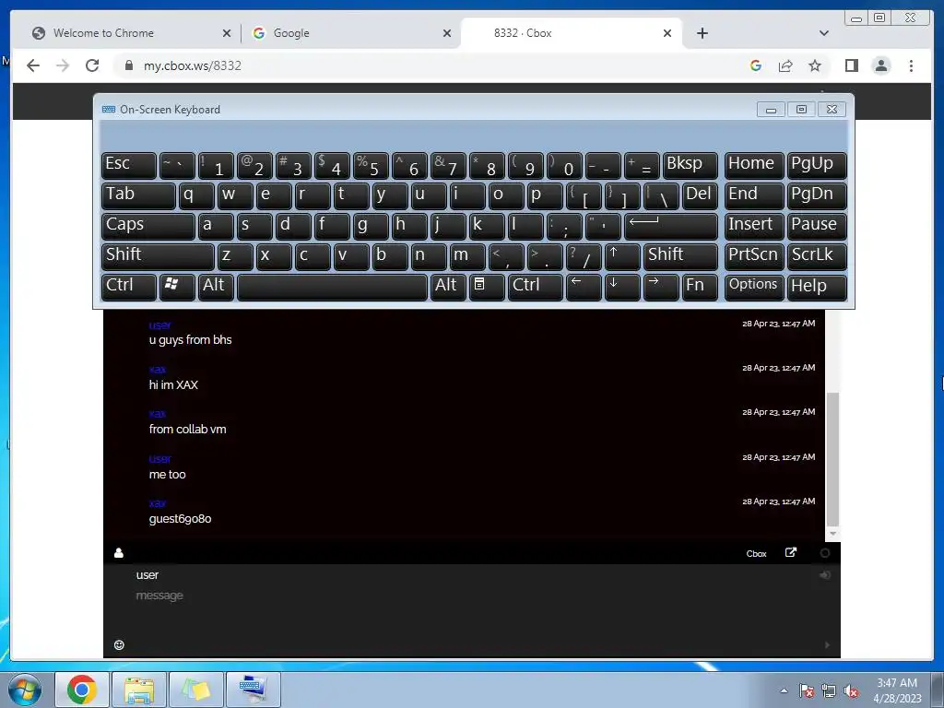Click the Action Center flag tray icon
Screen dimensions: 944x708
[806, 691]
